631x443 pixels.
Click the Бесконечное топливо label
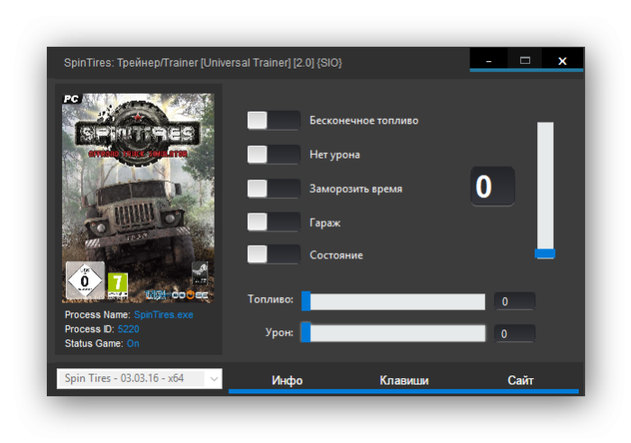coord(364,121)
